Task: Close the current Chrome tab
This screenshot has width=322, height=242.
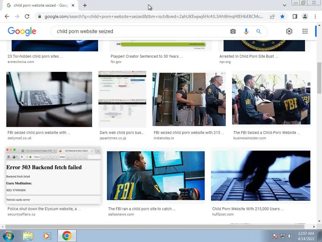Action: coord(73,5)
